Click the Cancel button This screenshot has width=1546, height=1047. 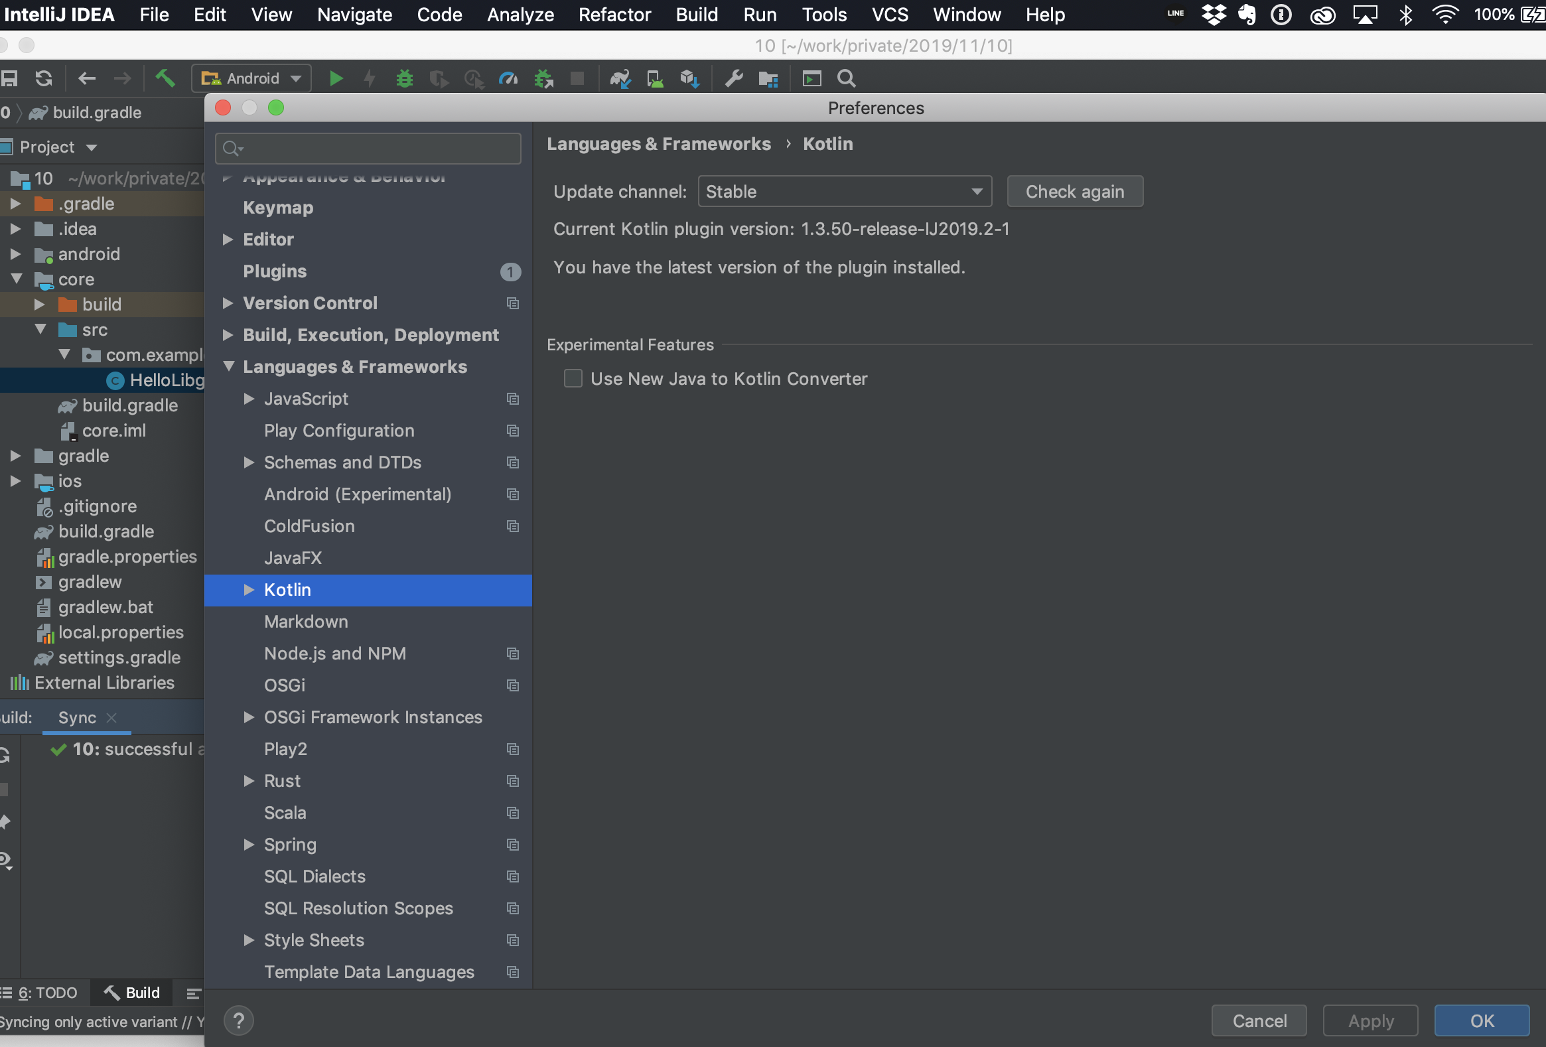coord(1259,1021)
